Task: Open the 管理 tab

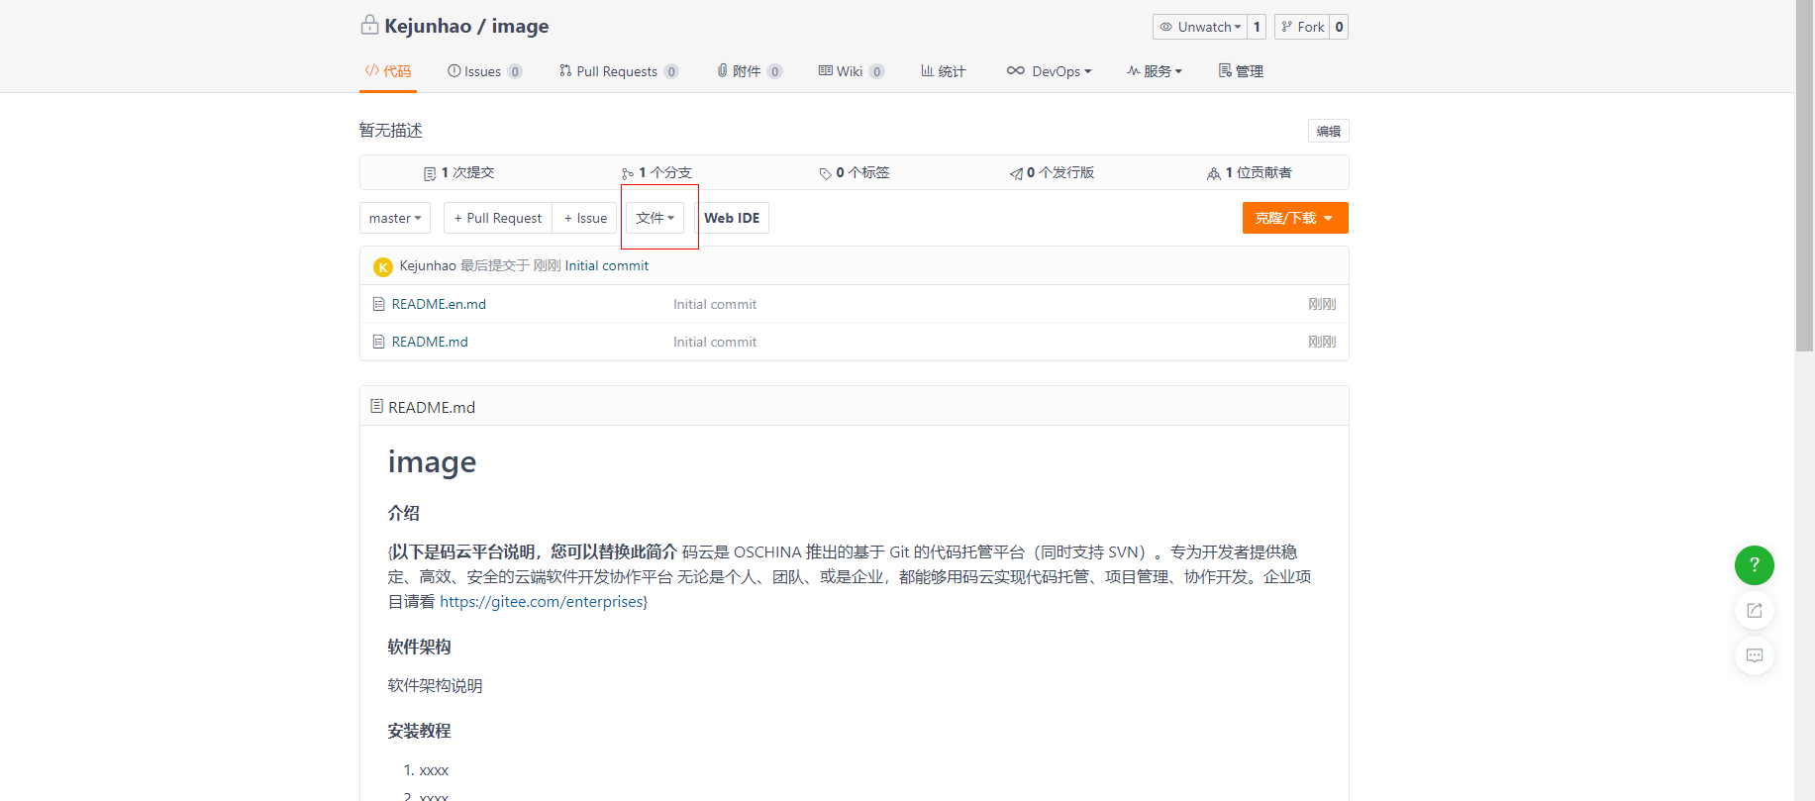Action: coord(1241,71)
